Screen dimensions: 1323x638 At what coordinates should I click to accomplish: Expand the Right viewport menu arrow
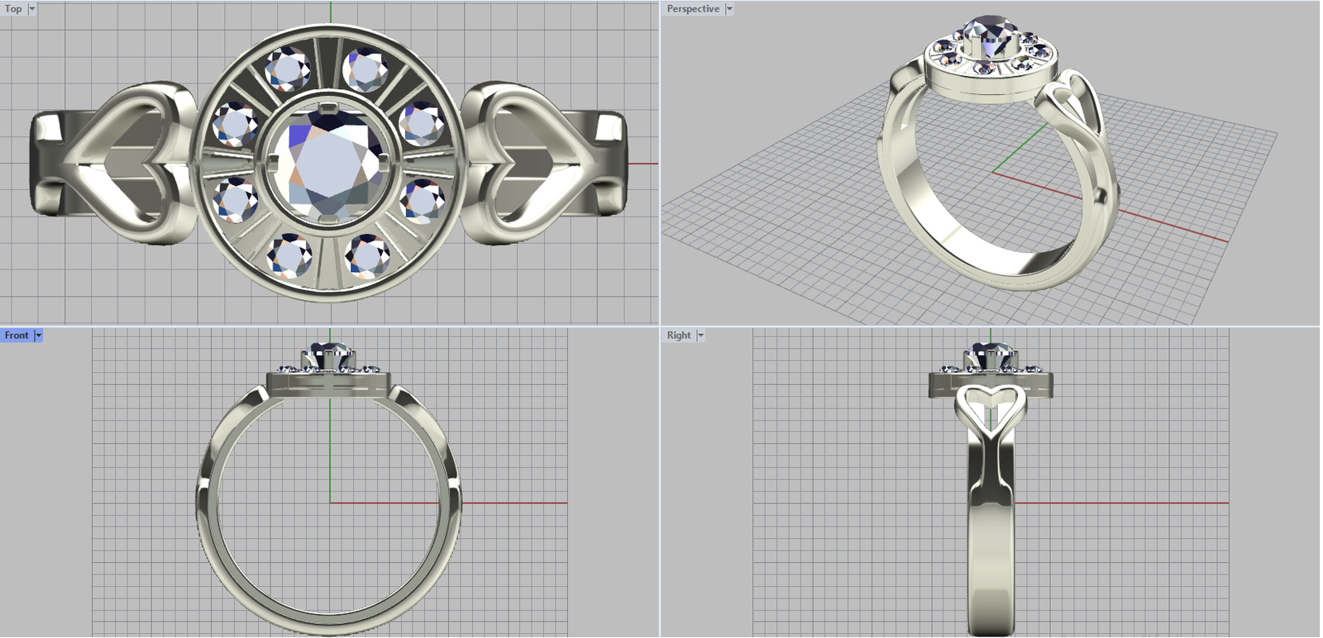(x=700, y=336)
